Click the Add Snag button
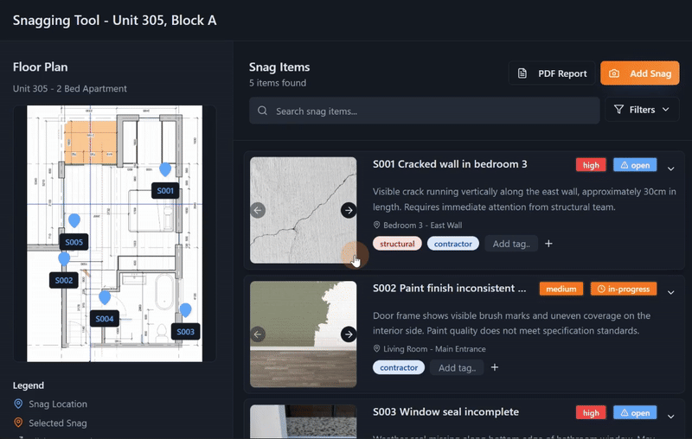 [x=640, y=73]
